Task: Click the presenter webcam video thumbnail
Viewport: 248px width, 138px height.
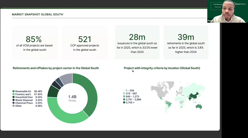Action: (x=228, y=11)
